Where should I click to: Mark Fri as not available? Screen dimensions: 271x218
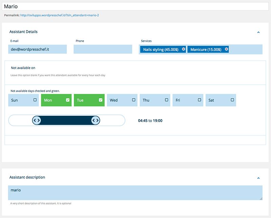[199, 100]
